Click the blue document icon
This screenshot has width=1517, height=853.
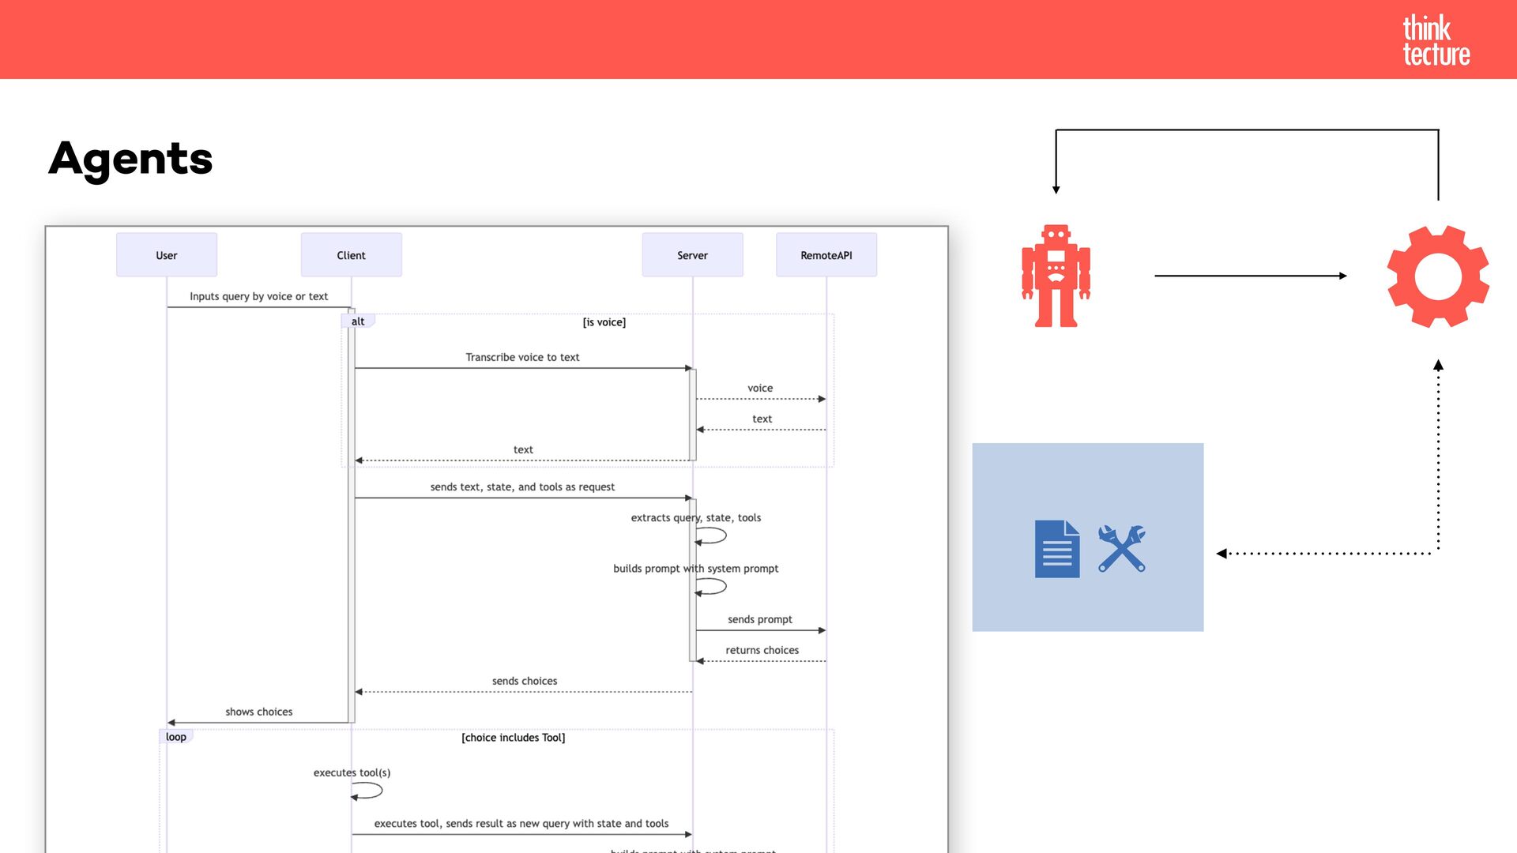click(1056, 549)
